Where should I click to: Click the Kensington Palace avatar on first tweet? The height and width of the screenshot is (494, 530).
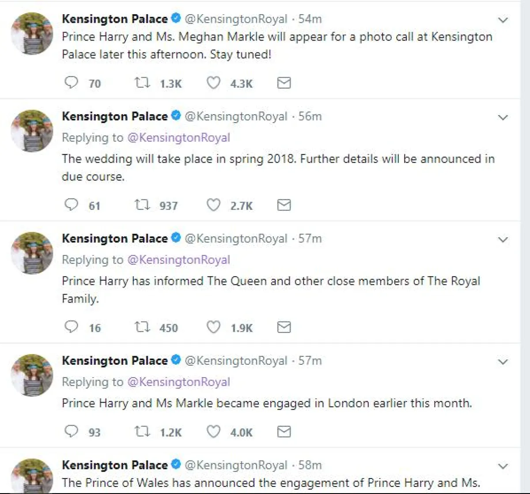coord(32,34)
